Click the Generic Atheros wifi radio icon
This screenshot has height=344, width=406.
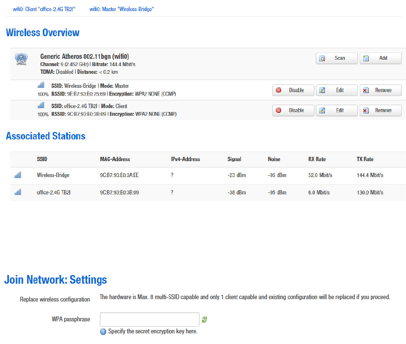(x=21, y=59)
